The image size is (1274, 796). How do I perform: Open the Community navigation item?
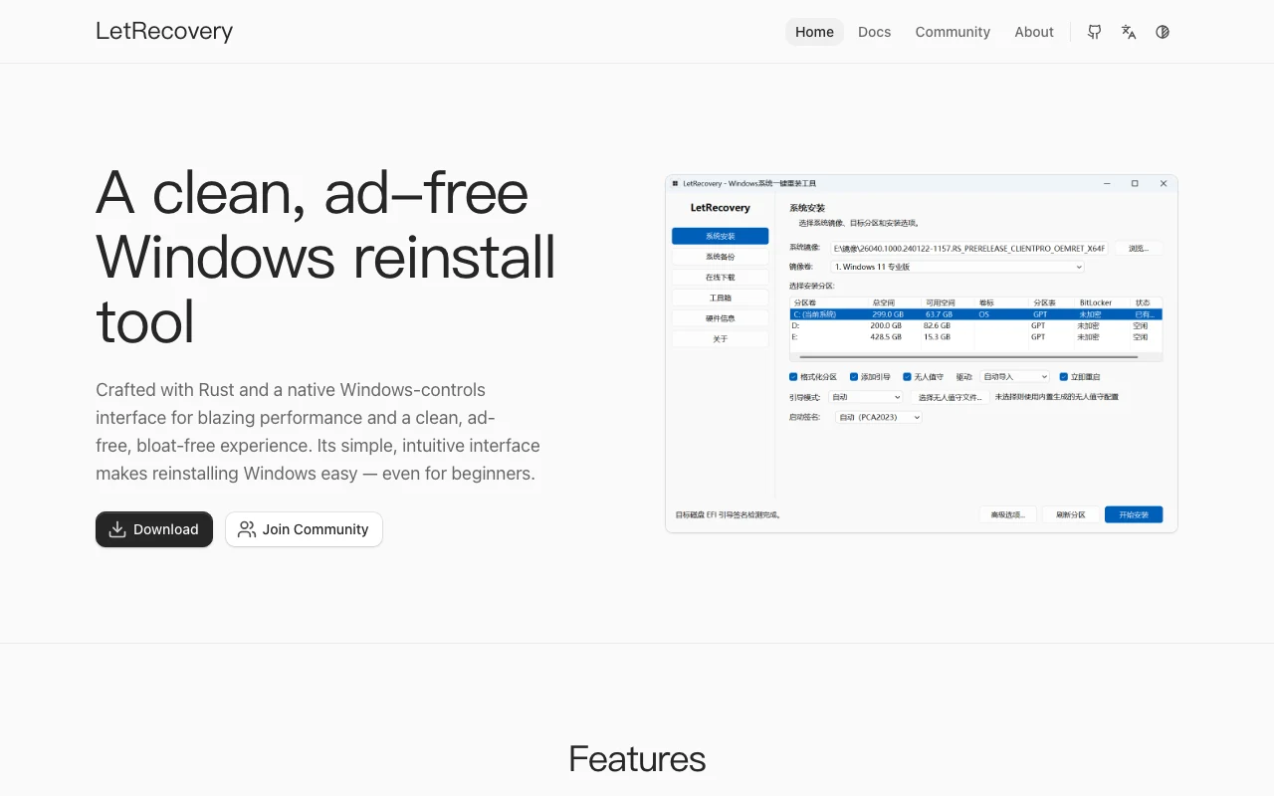pos(953,32)
